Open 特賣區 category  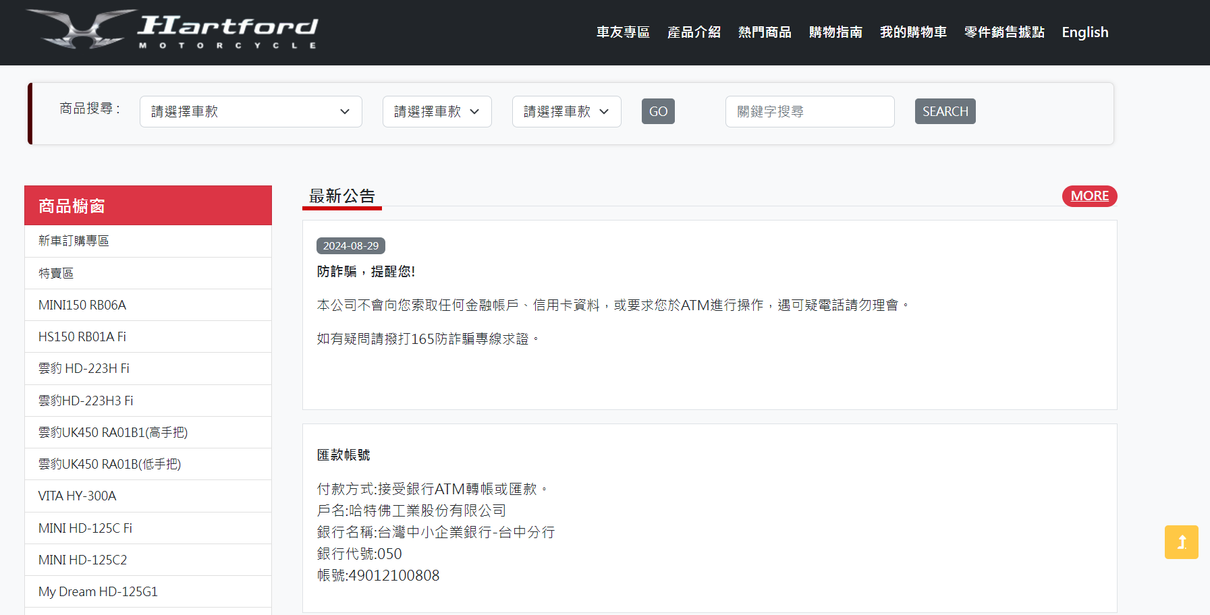(148, 273)
